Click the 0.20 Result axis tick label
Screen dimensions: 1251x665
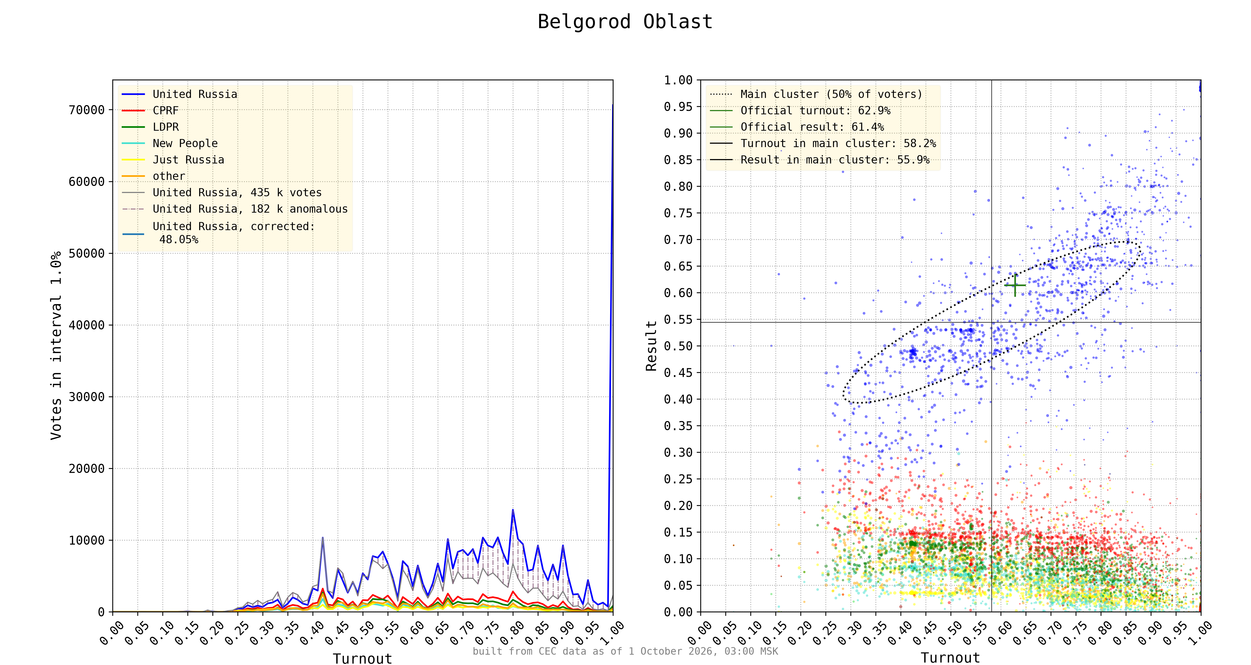pos(678,506)
